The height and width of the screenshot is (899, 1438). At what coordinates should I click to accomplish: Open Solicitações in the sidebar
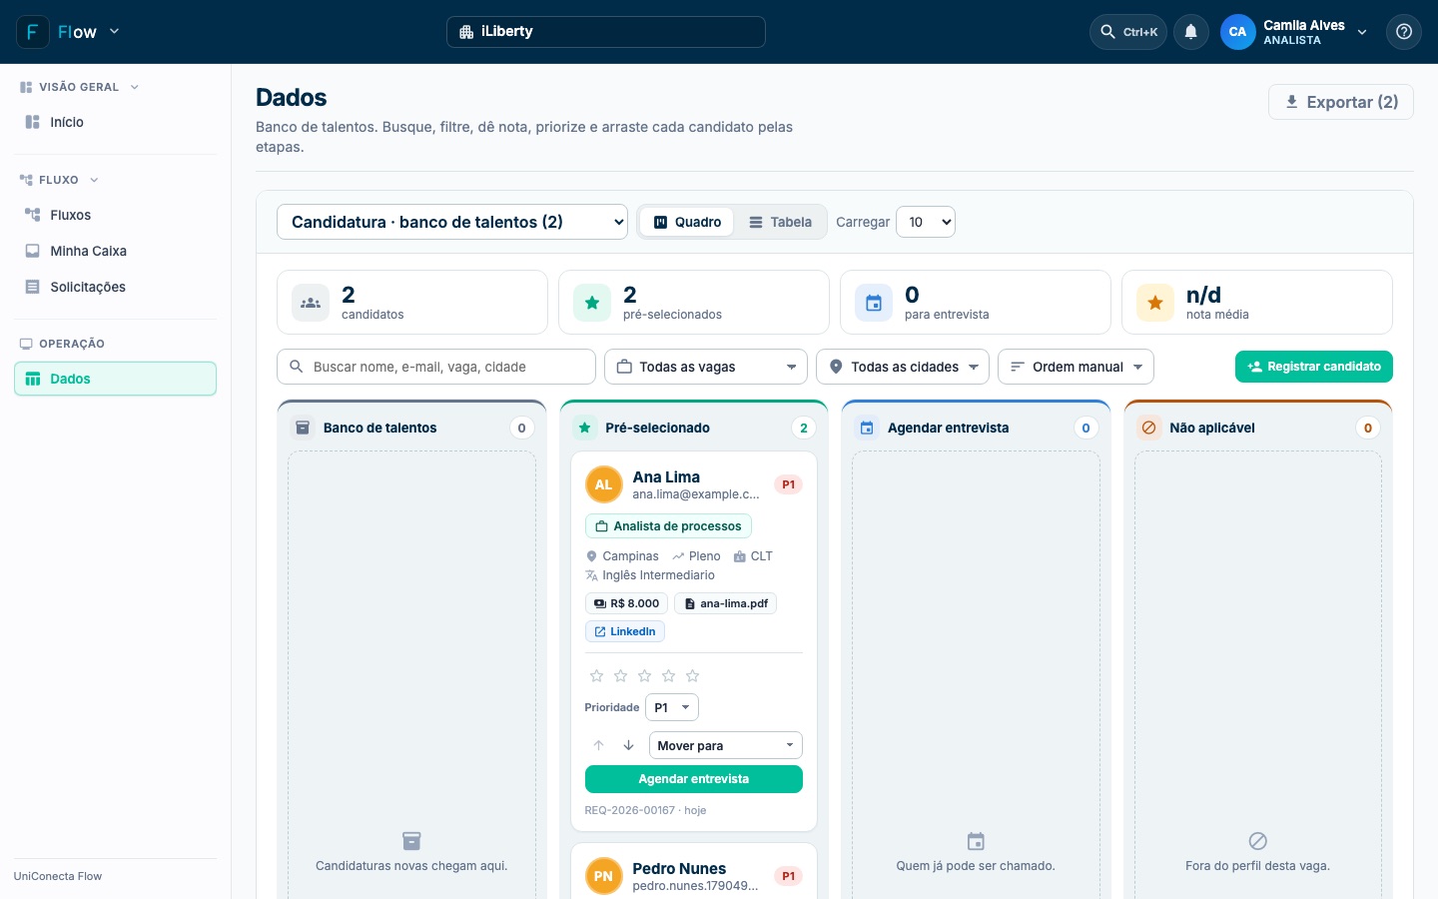115,287
